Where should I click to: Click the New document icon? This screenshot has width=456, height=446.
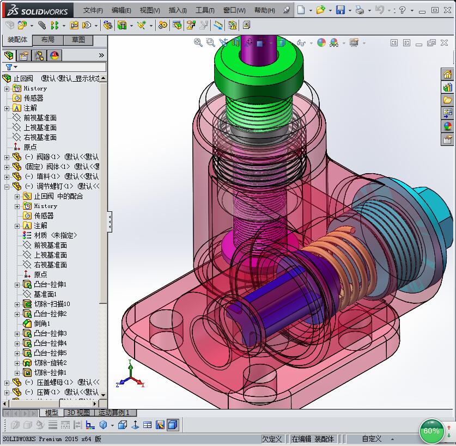[301, 10]
